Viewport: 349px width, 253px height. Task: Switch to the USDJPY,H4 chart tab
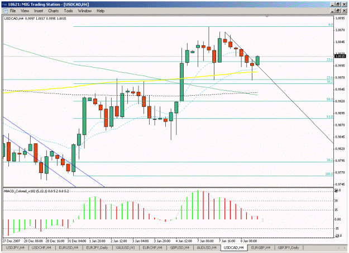15,247
